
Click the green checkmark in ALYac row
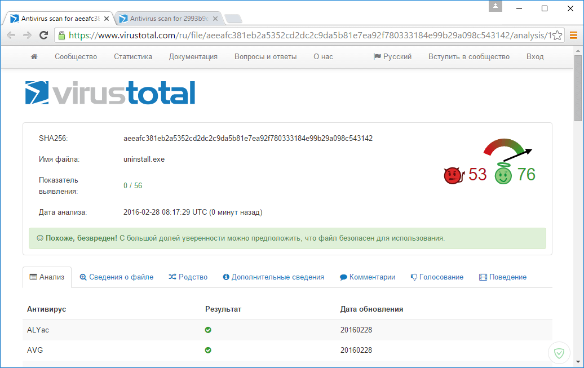tap(208, 330)
